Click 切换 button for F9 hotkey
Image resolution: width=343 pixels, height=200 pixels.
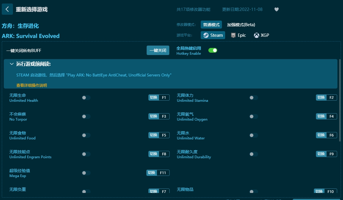[x=321, y=154]
